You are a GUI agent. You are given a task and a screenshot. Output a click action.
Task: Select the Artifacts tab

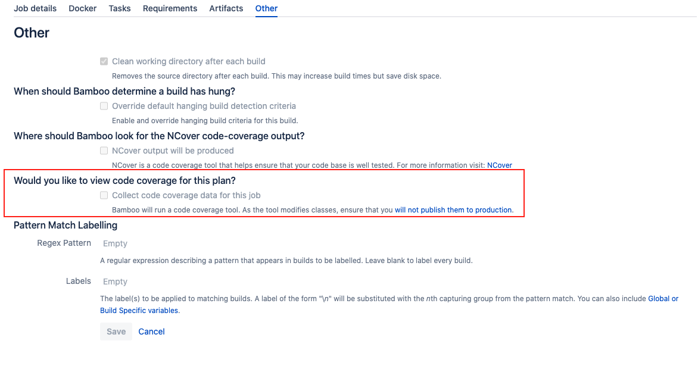tap(226, 8)
